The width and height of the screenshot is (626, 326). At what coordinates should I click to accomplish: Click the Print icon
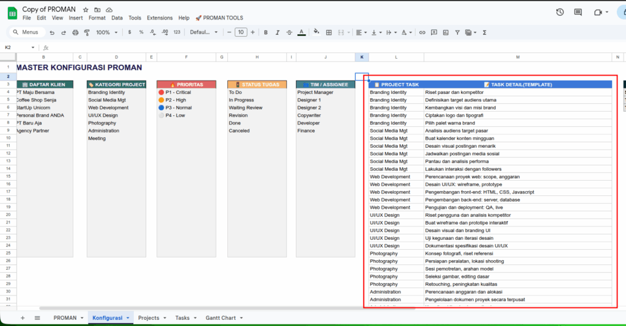click(75, 32)
